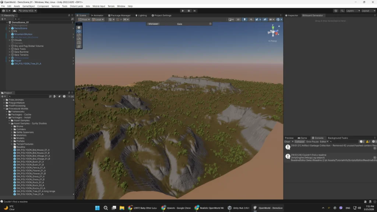
Task: Open Hierarchy panel three-dot menu
Action: tap(72, 15)
